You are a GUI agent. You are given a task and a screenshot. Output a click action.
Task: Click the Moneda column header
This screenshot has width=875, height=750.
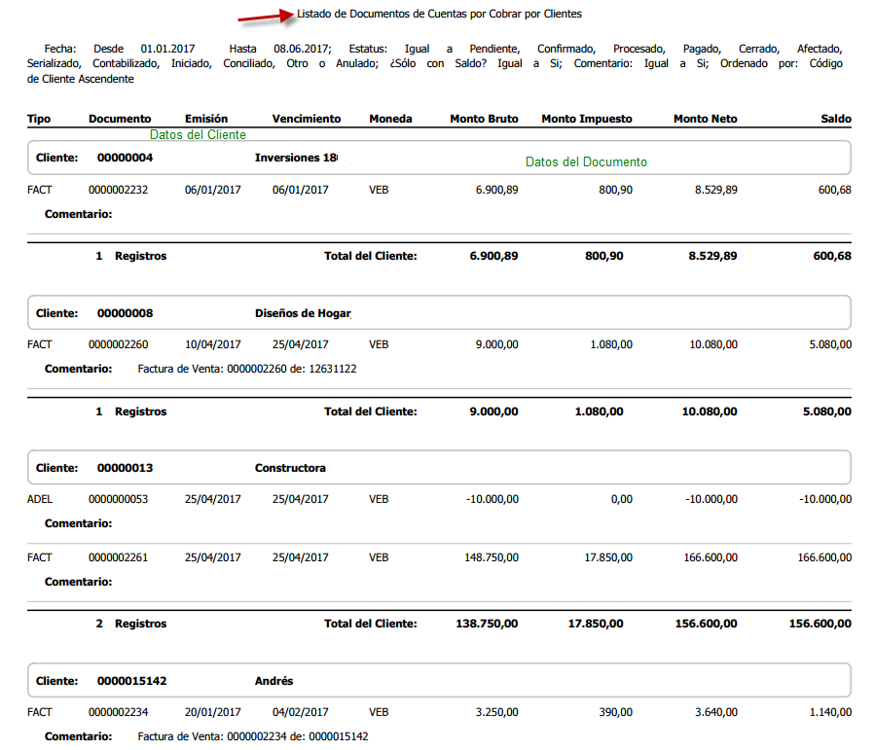390,119
